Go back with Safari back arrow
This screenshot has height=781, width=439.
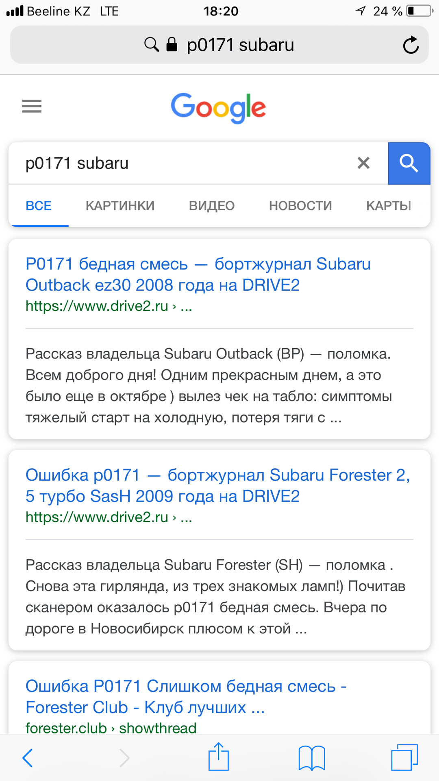[28, 758]
